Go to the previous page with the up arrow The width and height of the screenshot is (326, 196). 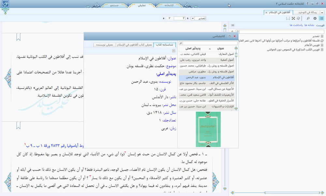click(x=164, y=19)
